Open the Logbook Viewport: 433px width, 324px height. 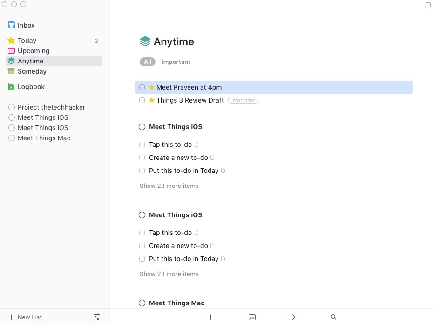pos(54,87)
